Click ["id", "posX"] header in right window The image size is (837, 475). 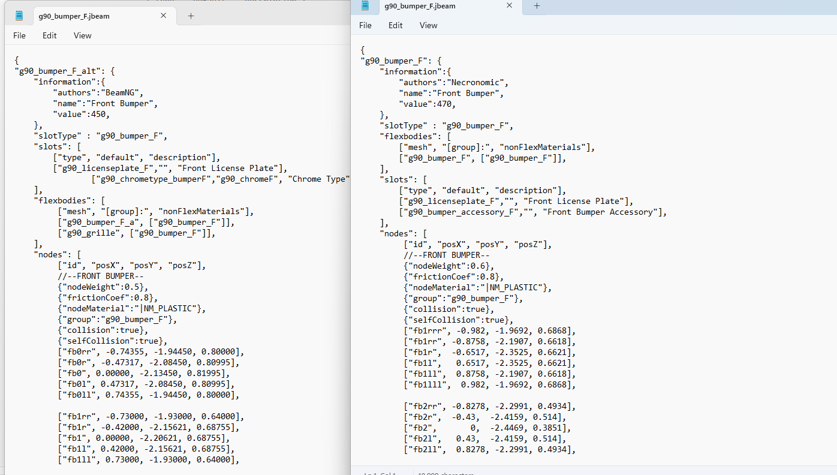coord(478,244)
